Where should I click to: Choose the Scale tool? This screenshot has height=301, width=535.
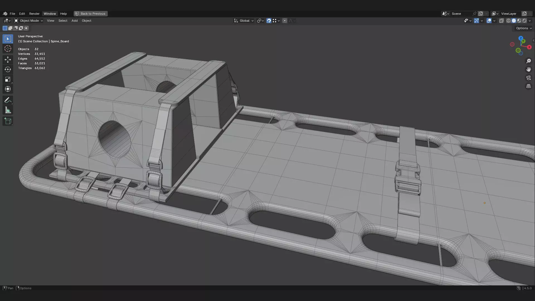click(8, 79)
